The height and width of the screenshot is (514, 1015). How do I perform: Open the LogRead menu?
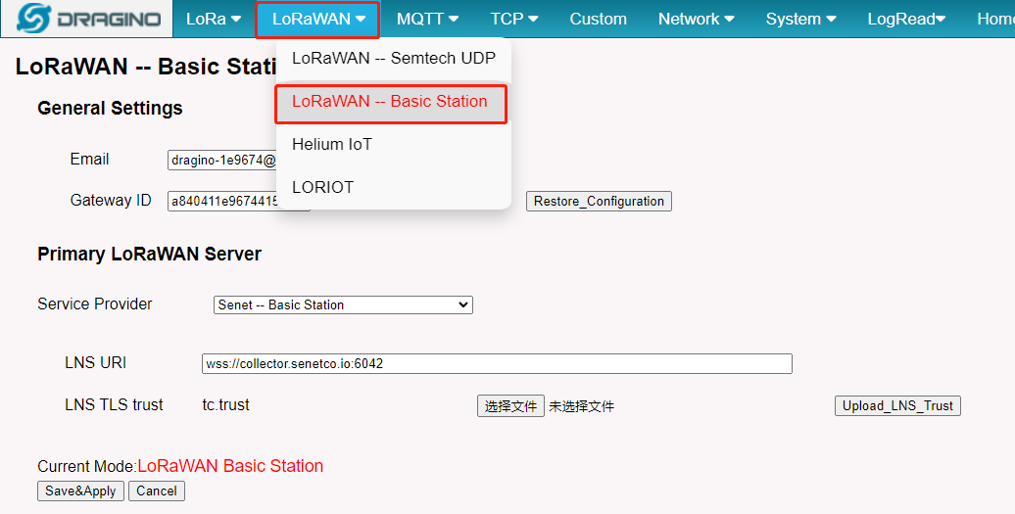coord(906,20)
